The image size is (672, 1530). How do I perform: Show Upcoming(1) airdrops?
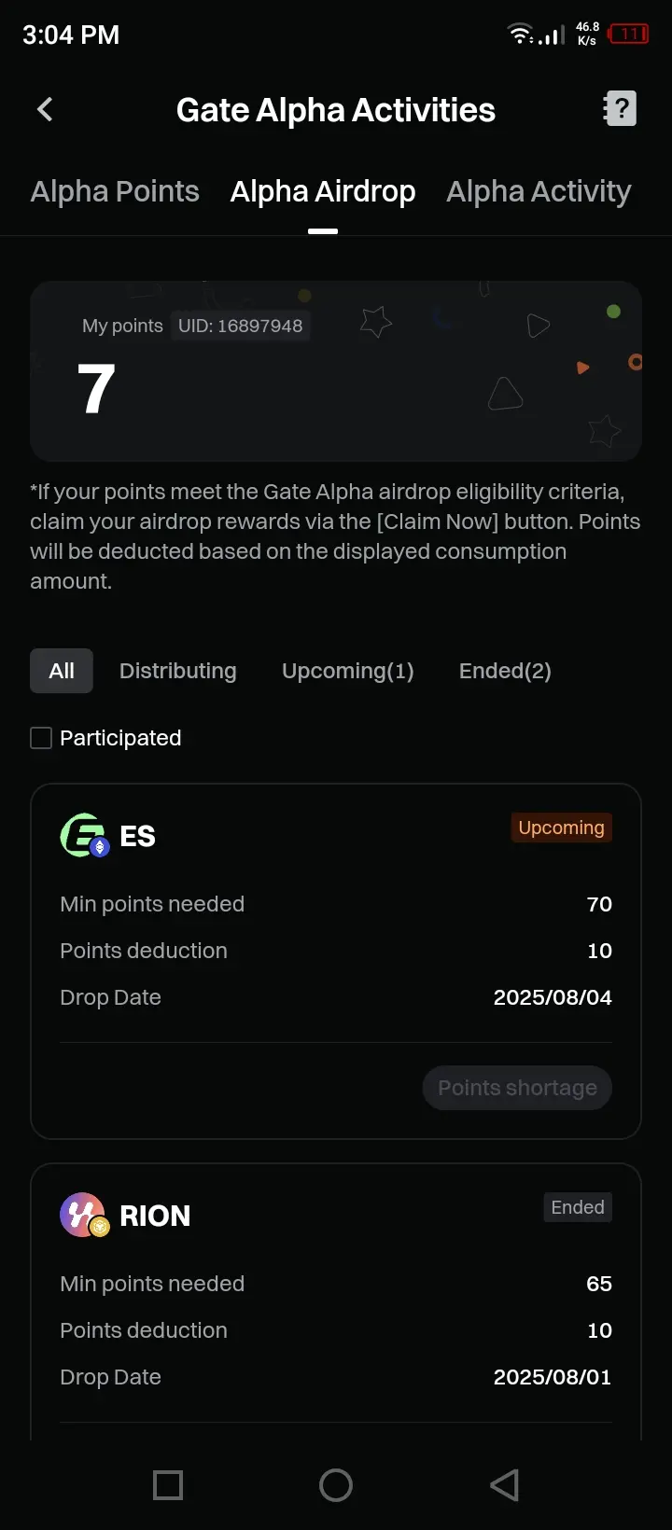pyautogui.click(x=348, y=671)
